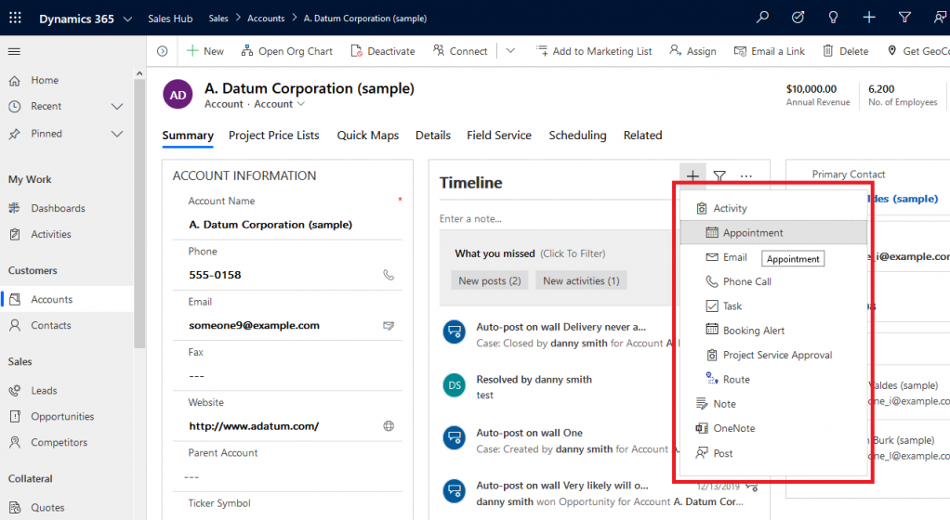The image size is (950, 520).
Task: Select Email in the timeline menu
Action: (726, 257)
